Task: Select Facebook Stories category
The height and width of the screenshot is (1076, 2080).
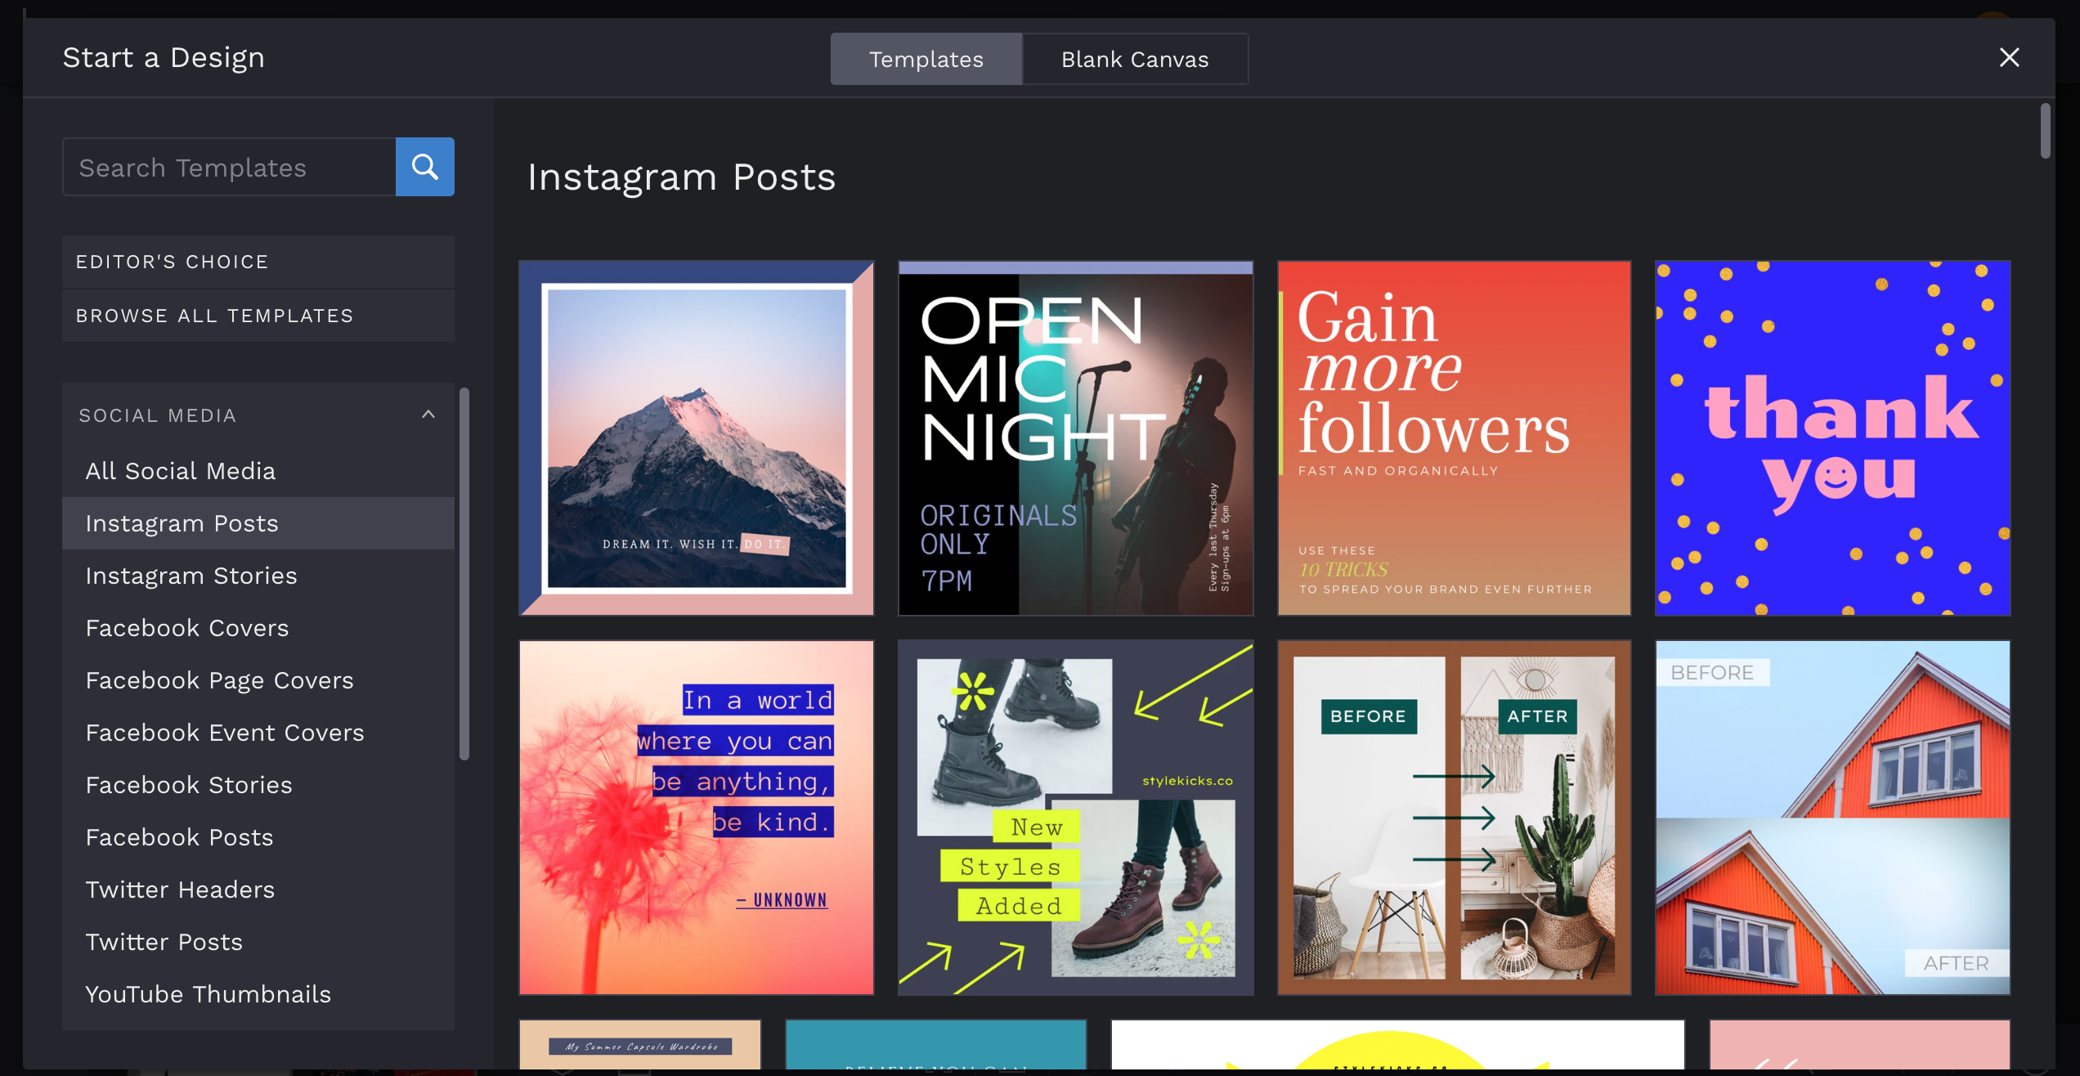Action: click(x=258, y=785)
